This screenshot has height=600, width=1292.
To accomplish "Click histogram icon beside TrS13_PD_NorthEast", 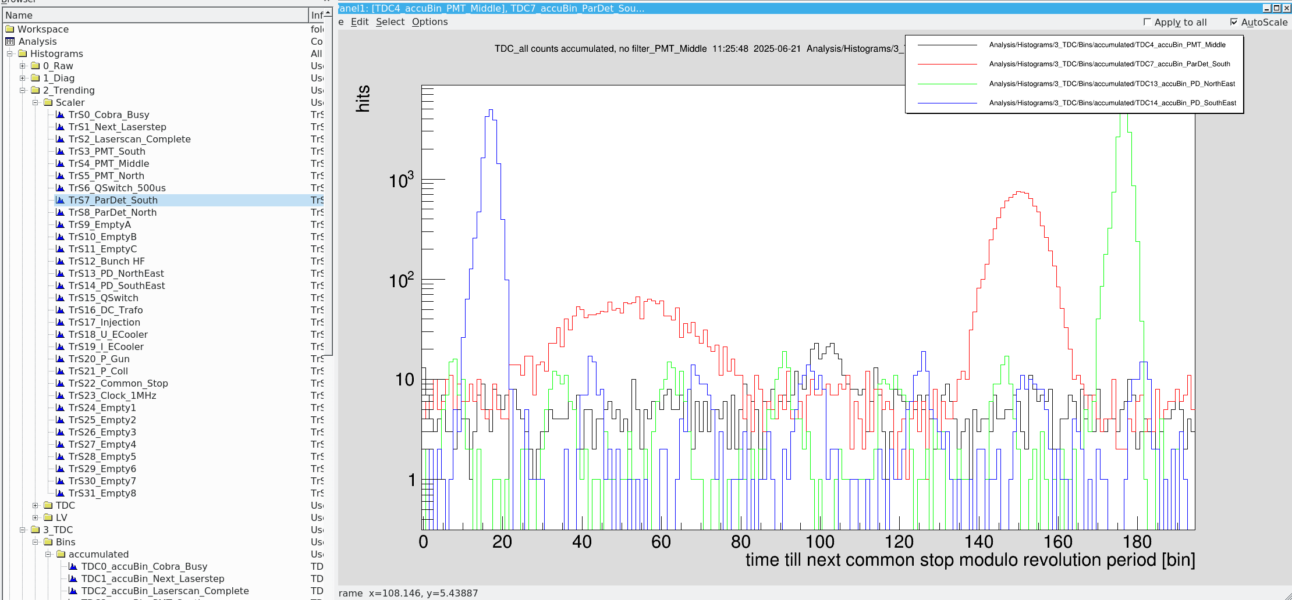I will click(60, 273).
